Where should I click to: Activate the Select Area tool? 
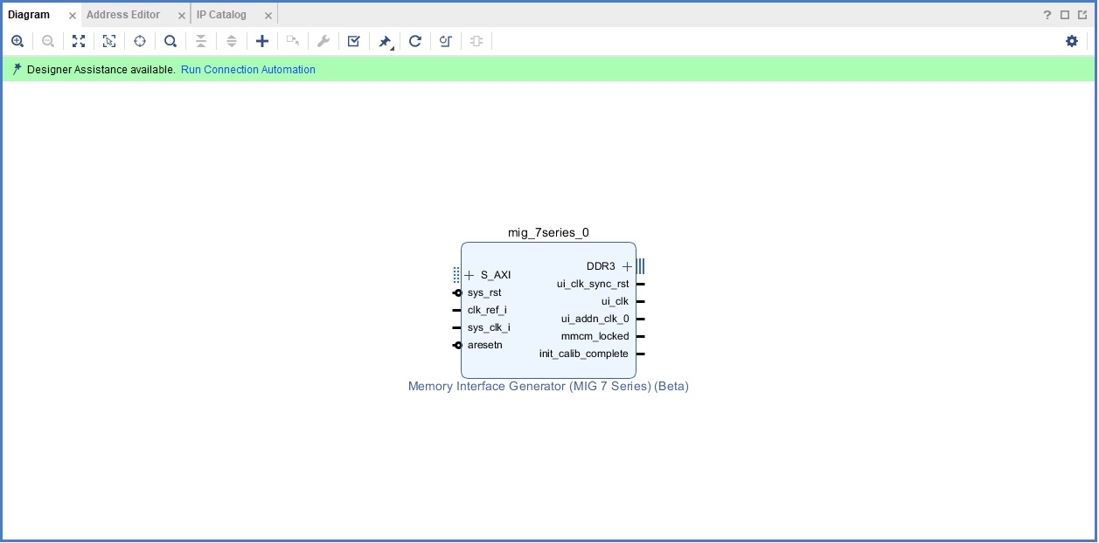(109, 41)
